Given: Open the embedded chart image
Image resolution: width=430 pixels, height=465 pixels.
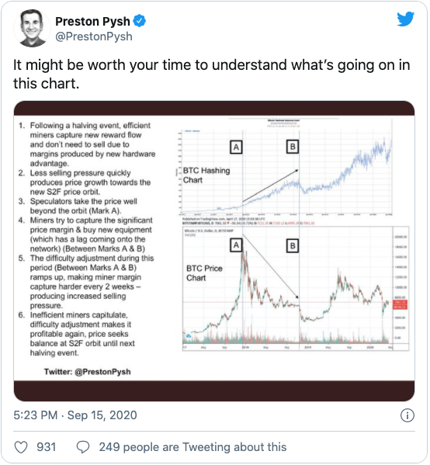Looking at the screenshot, I should click(214, 251).
